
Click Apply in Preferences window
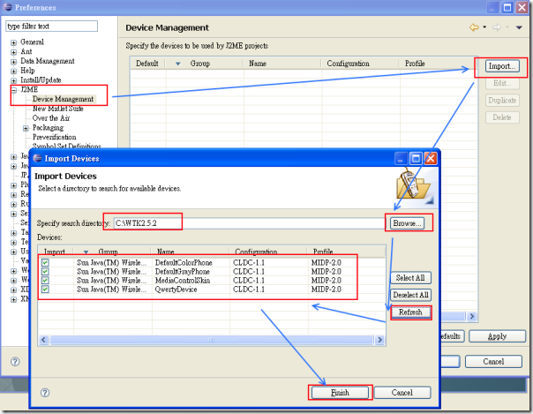tap(498, 336)
